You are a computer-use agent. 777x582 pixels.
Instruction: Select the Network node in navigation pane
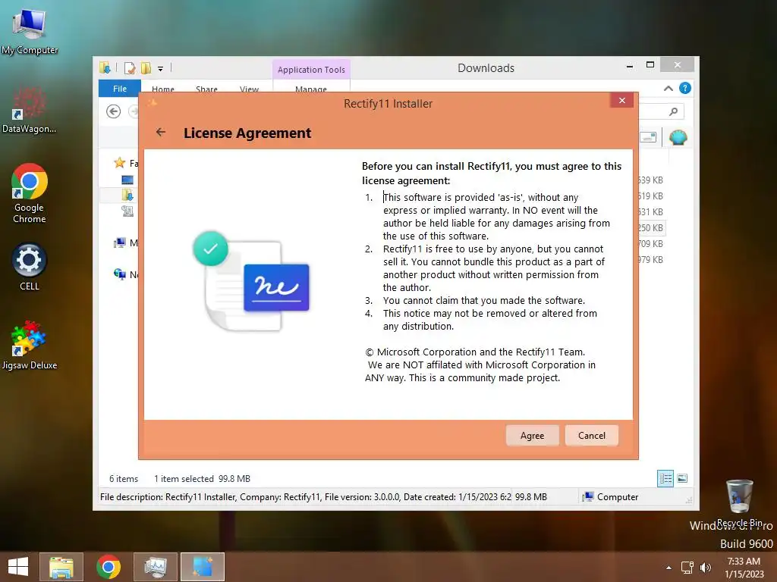[120, 274]
